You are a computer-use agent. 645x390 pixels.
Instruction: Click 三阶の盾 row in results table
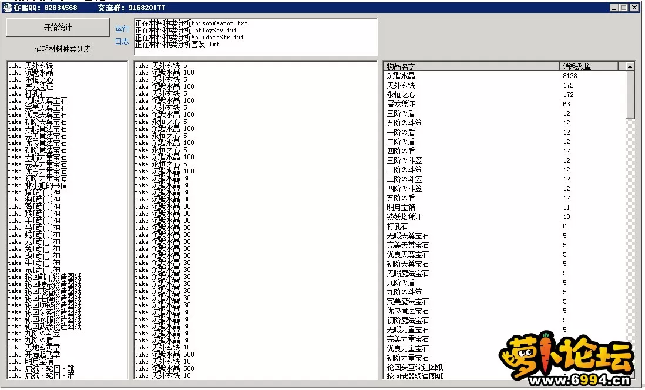click(505, 113)
